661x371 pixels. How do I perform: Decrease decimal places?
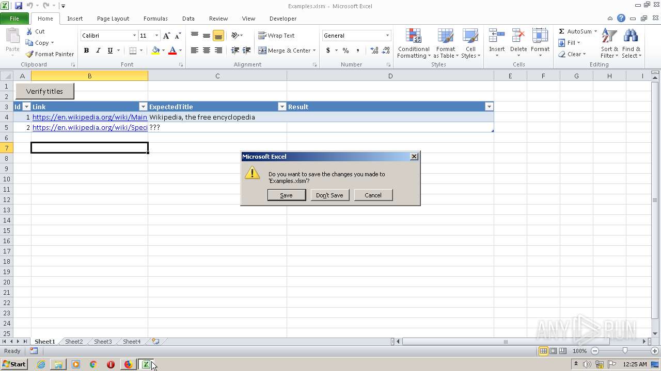[x=386, y=50]
